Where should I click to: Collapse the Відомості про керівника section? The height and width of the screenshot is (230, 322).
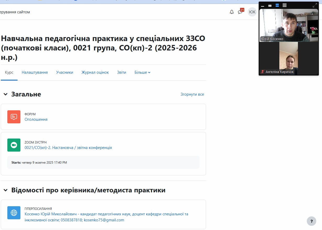tap(5, 190)
